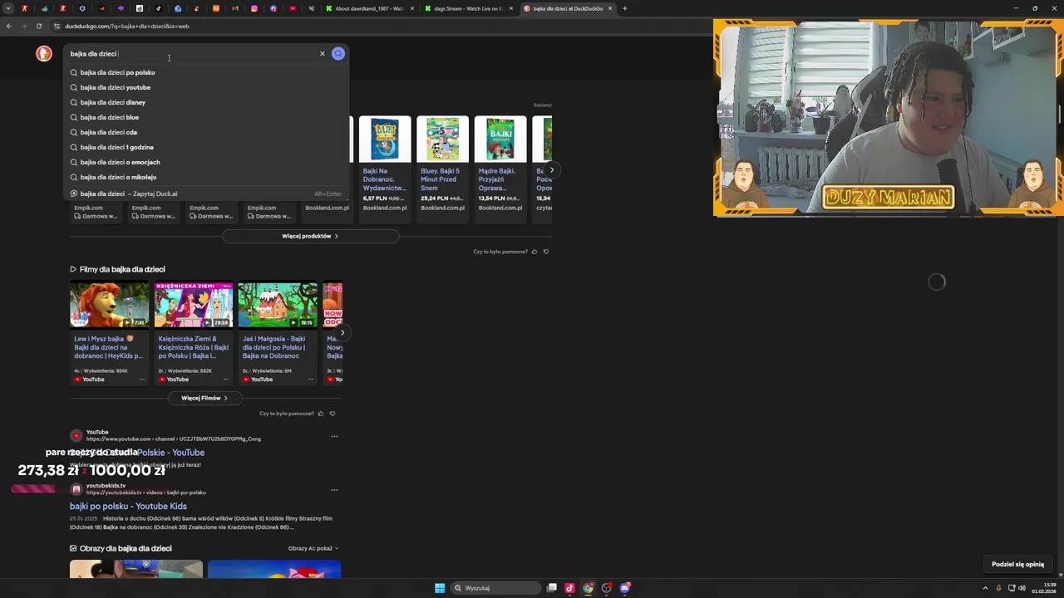Open three-dot menu for YouTube result

334,436
